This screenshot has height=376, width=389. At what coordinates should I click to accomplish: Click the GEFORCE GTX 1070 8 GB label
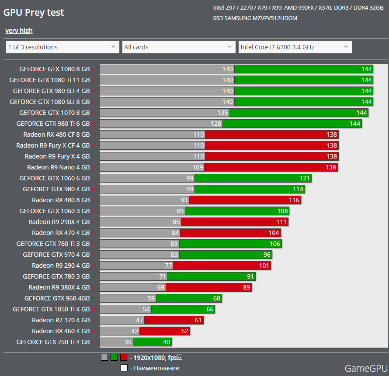click(x=55, y=113)
